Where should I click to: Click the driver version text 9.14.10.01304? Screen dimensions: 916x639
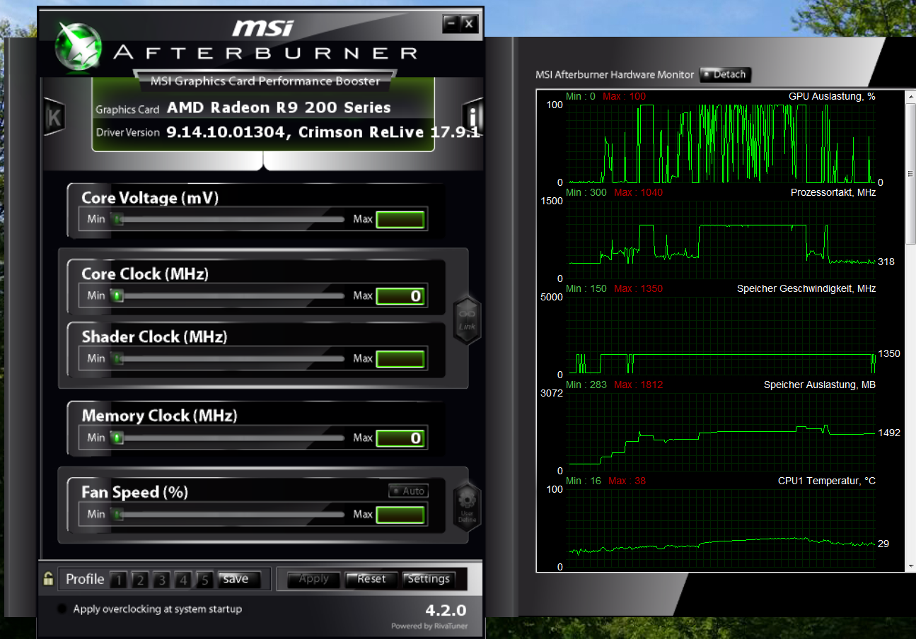(228, 133)
